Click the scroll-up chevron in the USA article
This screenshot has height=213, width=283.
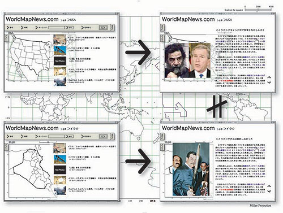269,77
